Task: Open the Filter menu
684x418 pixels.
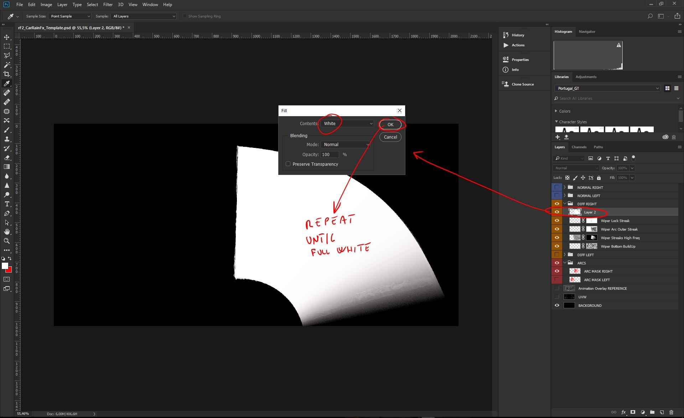Action: point(108,5)
